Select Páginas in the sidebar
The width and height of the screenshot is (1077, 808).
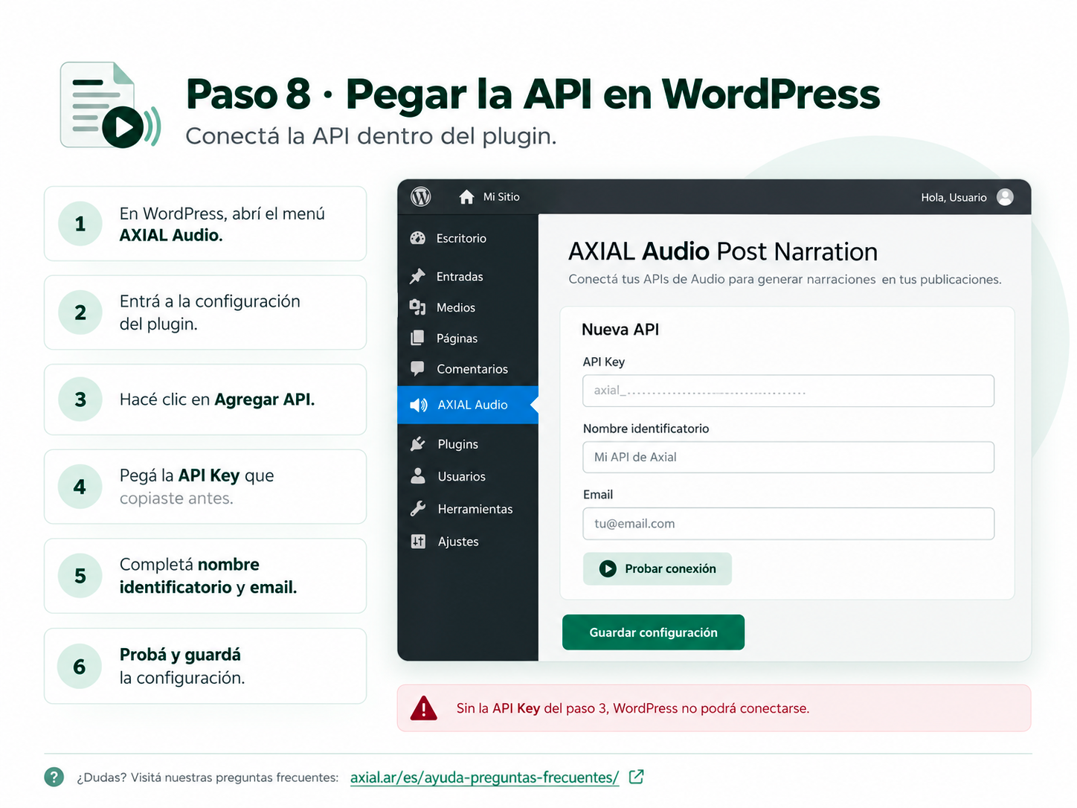click(x=468, y=338)
